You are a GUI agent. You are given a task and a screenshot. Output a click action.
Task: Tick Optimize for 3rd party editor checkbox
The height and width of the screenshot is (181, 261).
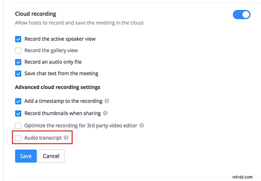pyautogui.click(x=18, y=125)
